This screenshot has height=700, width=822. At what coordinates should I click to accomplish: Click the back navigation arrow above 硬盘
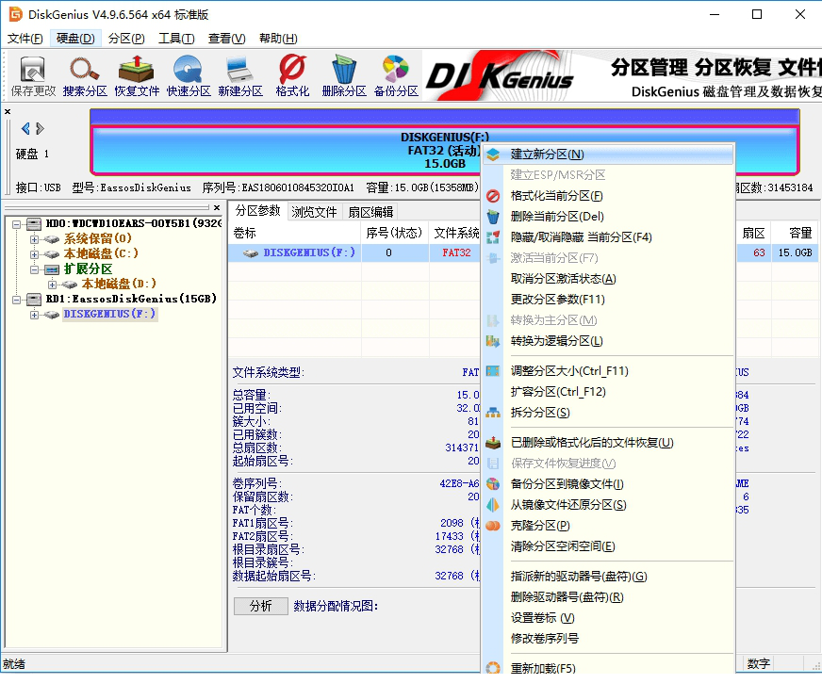tap(25, 128)
